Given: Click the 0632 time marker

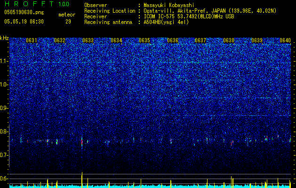Looking at the screenshot, I should [60, 40].
